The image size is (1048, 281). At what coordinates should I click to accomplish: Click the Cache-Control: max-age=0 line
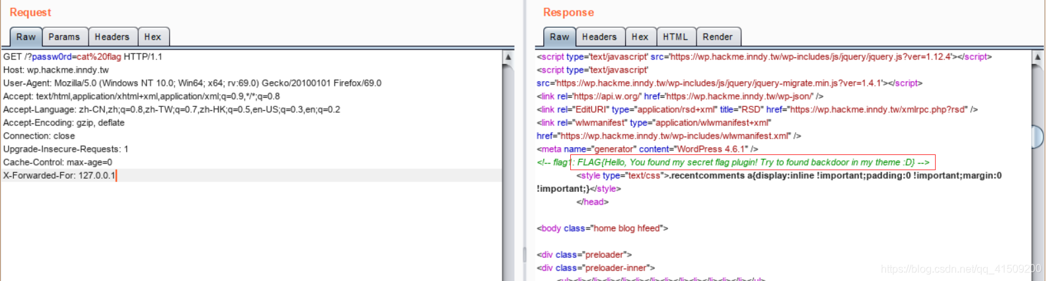tap(57, 162)
